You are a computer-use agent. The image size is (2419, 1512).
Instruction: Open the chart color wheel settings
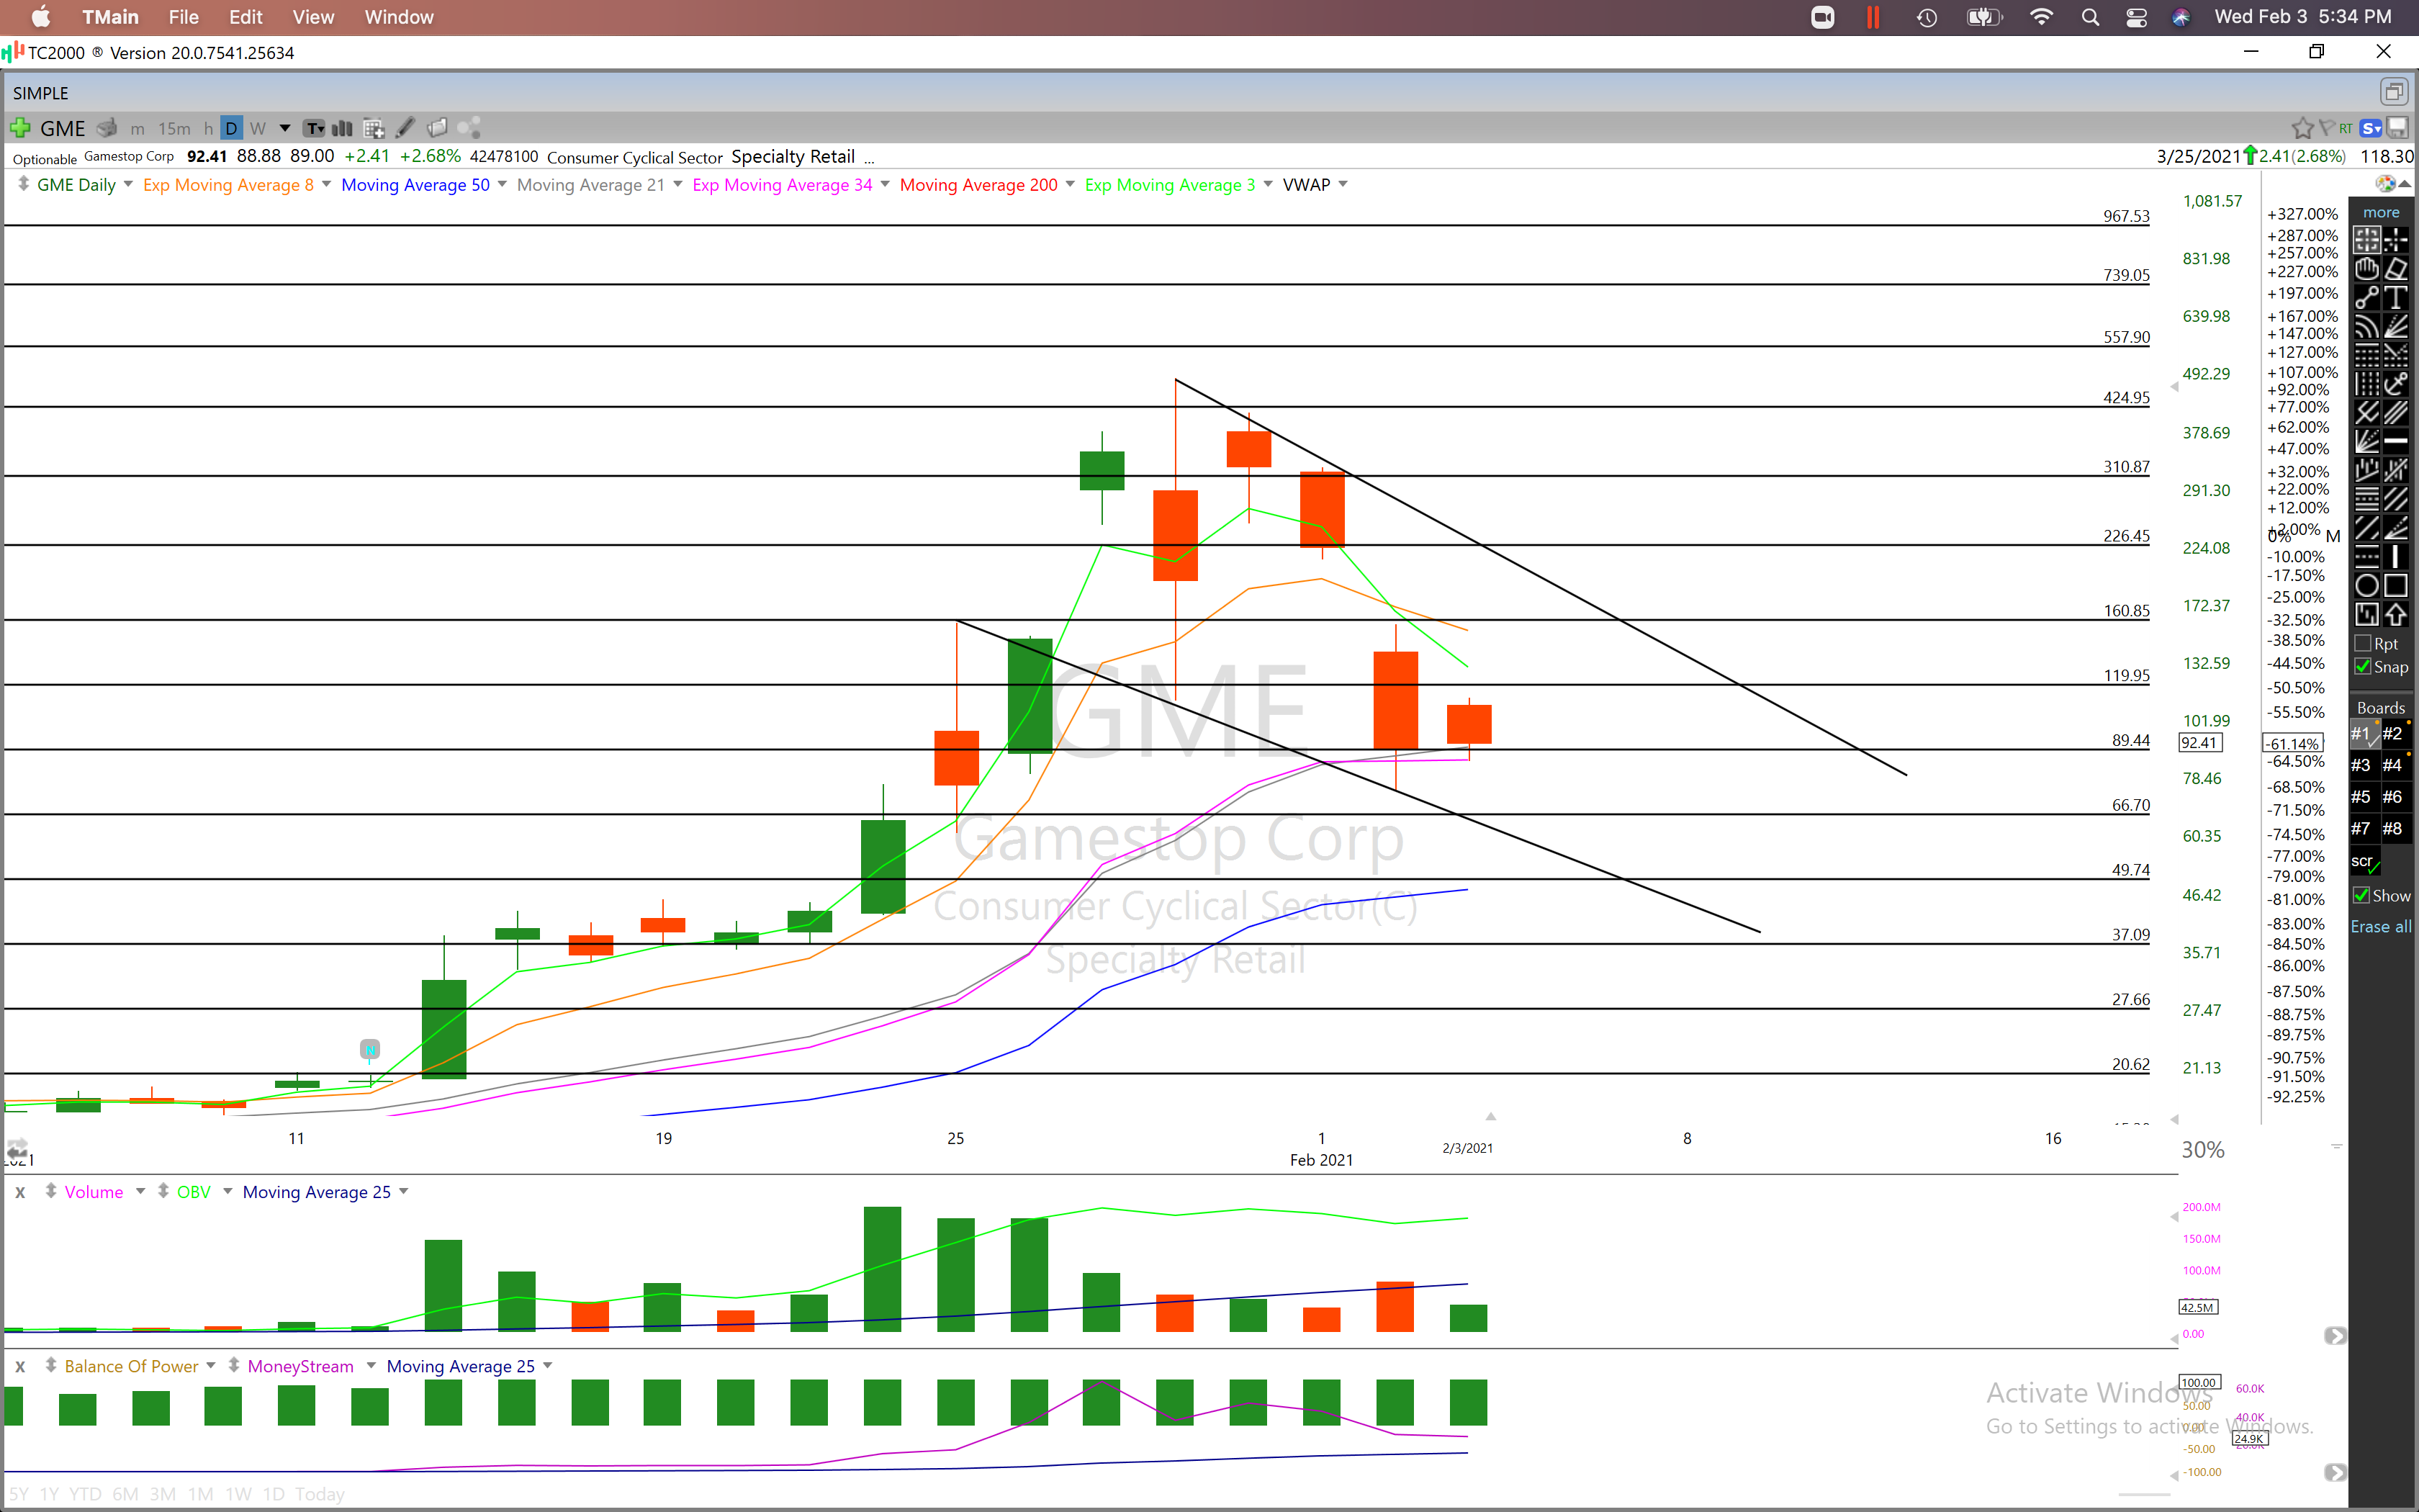coord(2386,184)
